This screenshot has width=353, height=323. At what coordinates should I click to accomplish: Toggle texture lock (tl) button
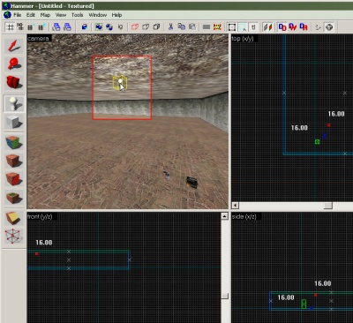(x=253, y=27)
